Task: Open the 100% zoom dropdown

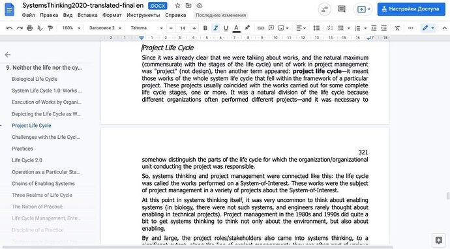Action: pos(71,28)
